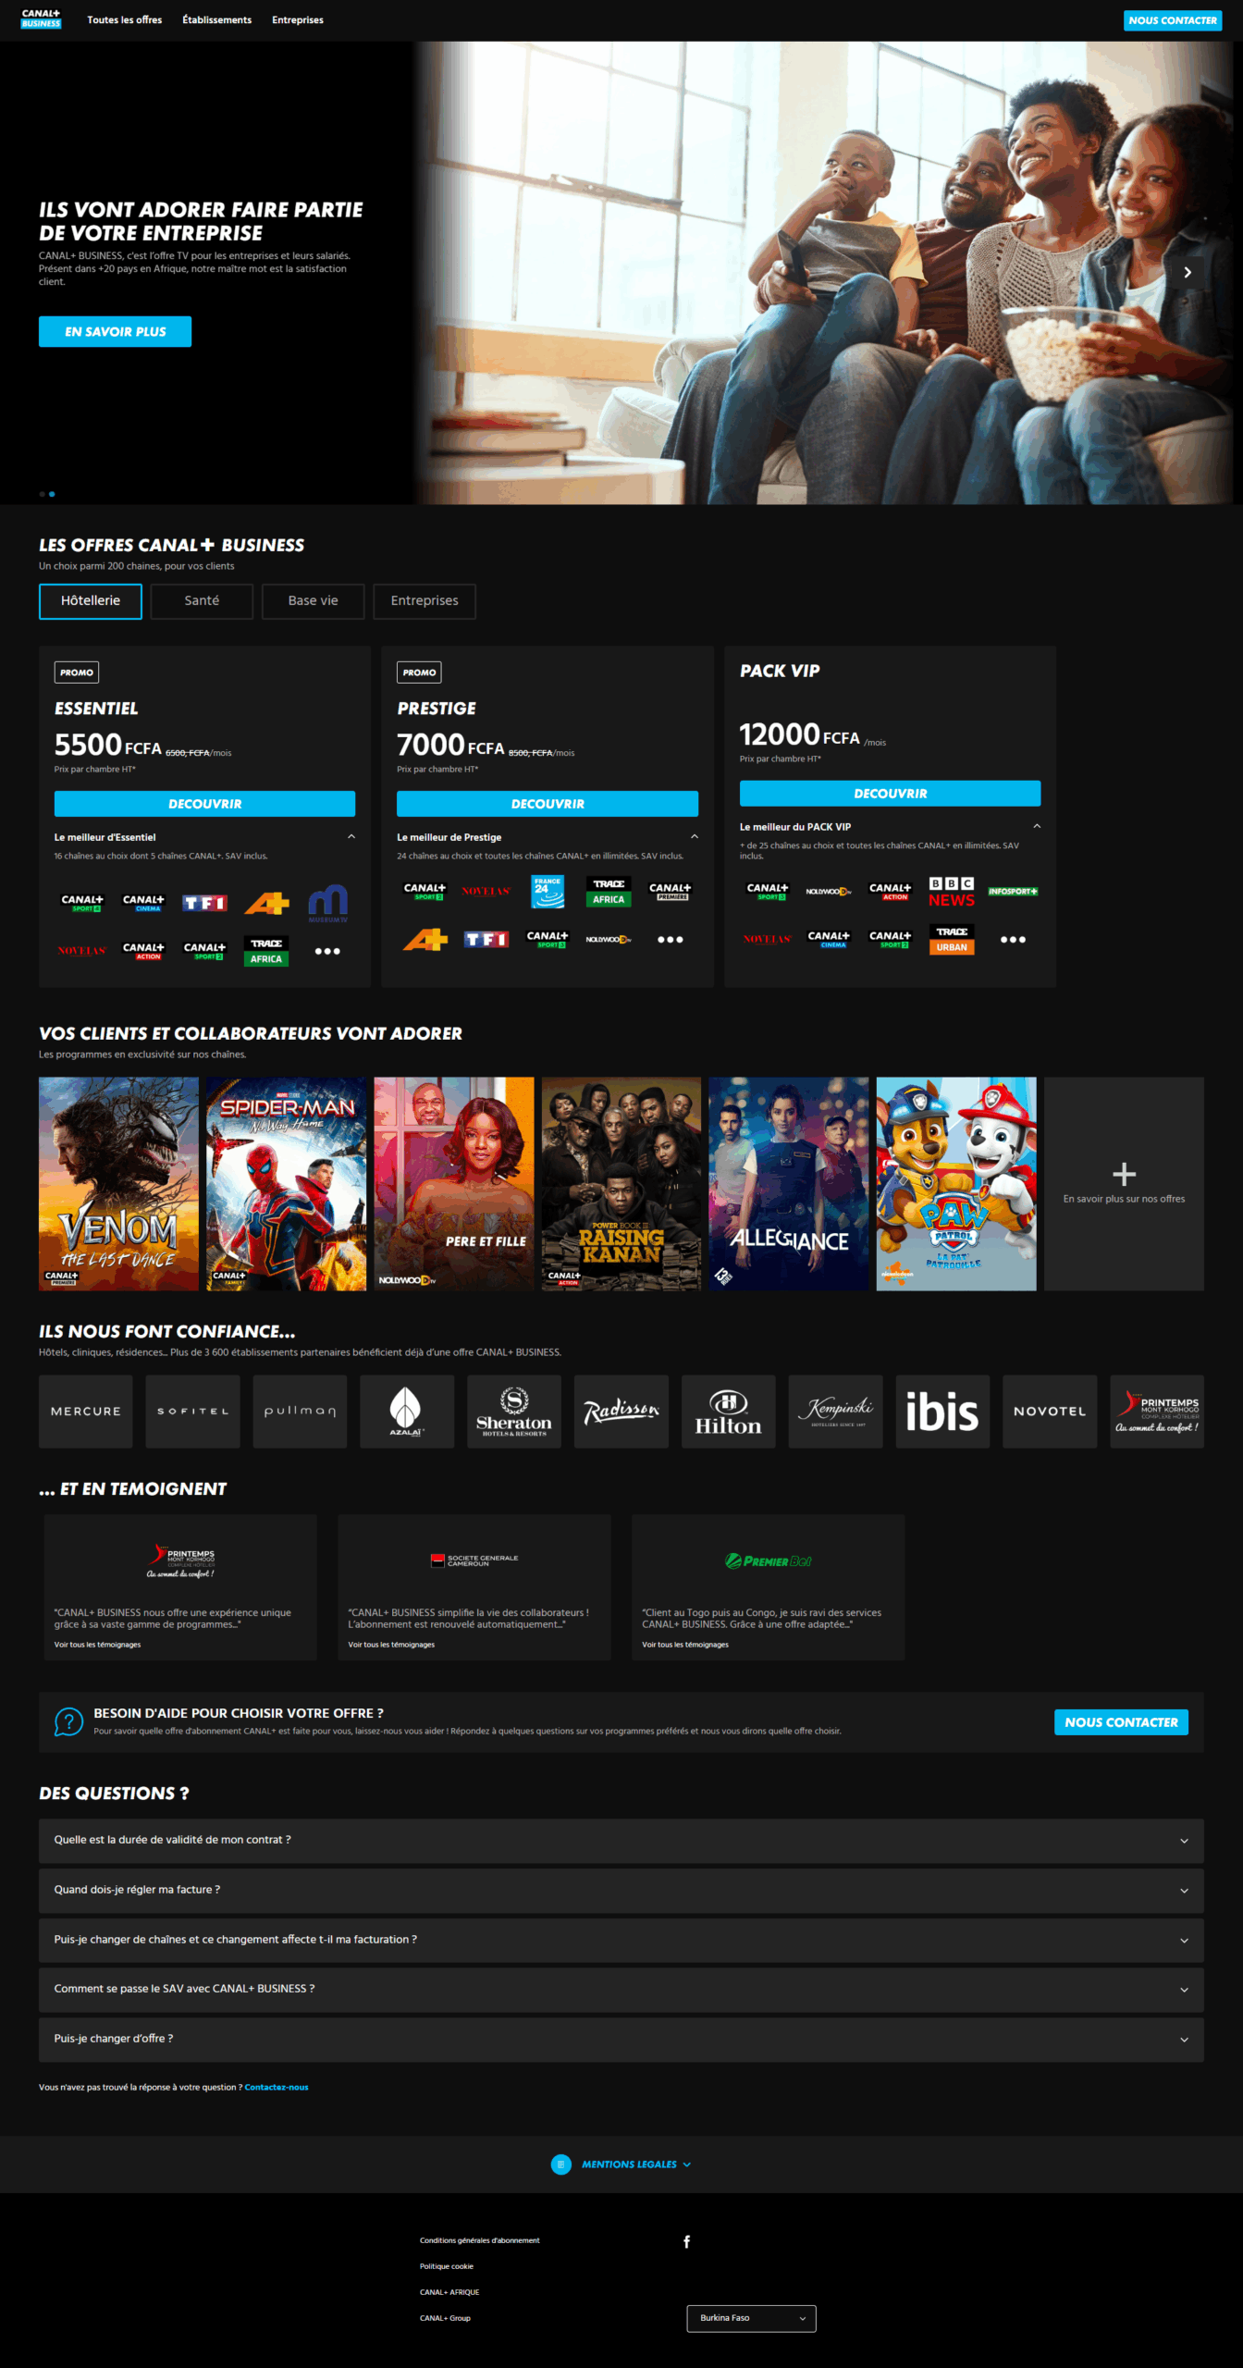Select the Entreprises offers tab
Image resolution: width=1243 pixels, height=2368 pixels.
(425, 601)
